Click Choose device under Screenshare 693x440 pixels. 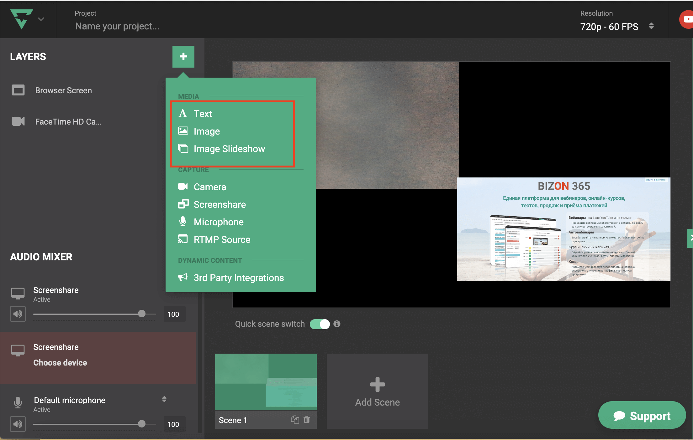click(60, 363)
